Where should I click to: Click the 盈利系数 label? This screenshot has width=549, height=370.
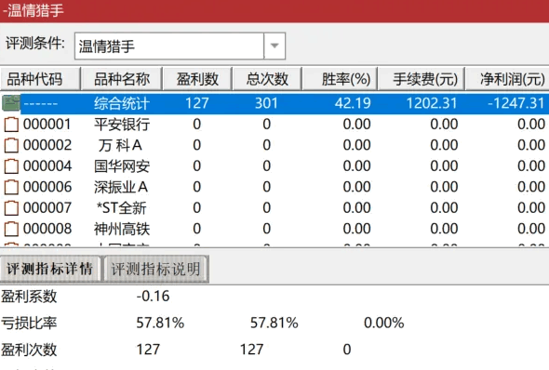click(29, 297)
